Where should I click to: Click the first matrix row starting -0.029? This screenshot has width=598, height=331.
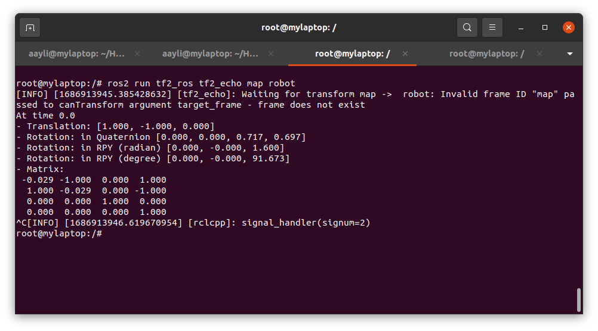click(x=94, y=180)
